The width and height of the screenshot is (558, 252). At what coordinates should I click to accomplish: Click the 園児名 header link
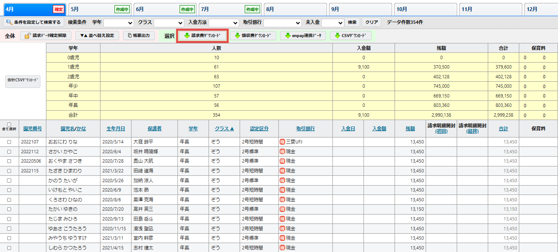tap(67, 128)
